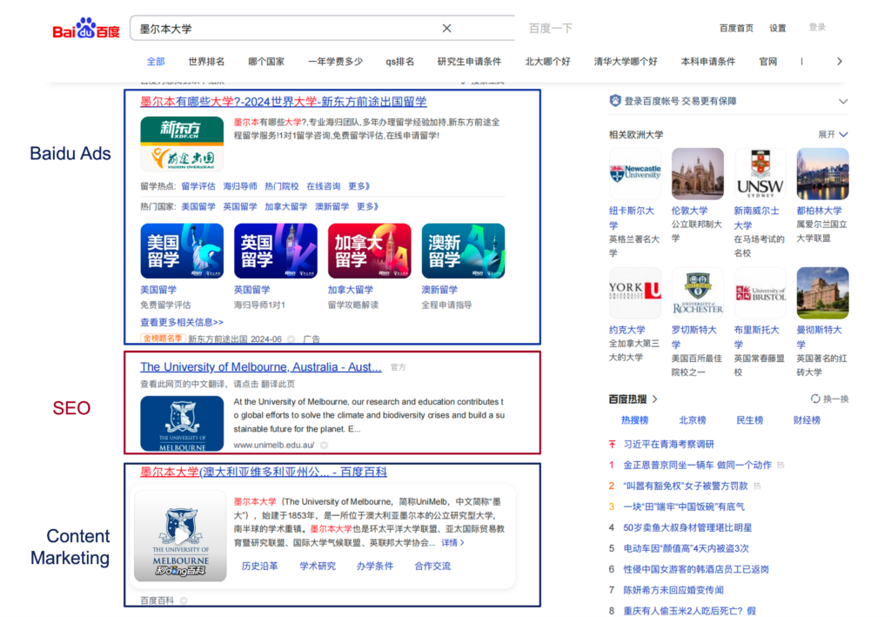Open www.unimelb.edu.au URL link
This screenshot has height=617, width=891.
(274, 445)
